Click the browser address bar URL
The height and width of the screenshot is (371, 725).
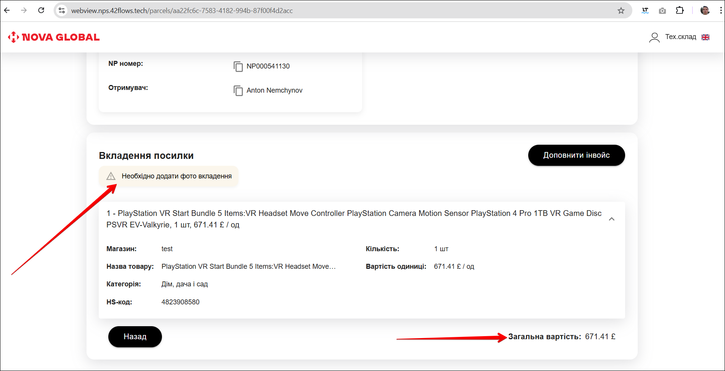pyautogui.click(x=182, y=11)
